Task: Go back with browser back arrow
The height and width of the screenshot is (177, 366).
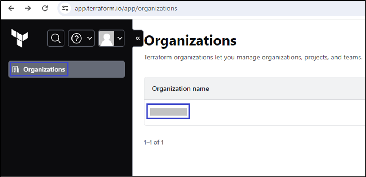Action: pos(11,8)
